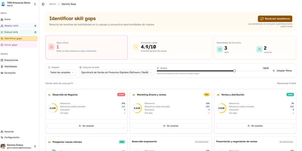
Task: Open the Conjunto de skills dropdown
Action: [x=117, y=72]
